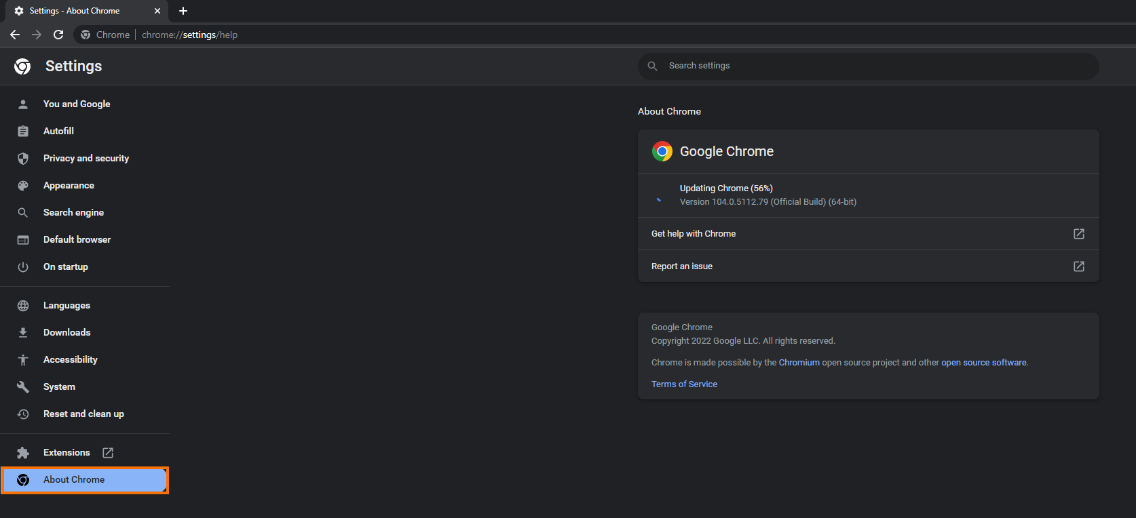This screenshot has height=518, width=1136.
Task: Click the Extensions puzzle piece icon
Action: pyautogui.click(x=23, y=452)
